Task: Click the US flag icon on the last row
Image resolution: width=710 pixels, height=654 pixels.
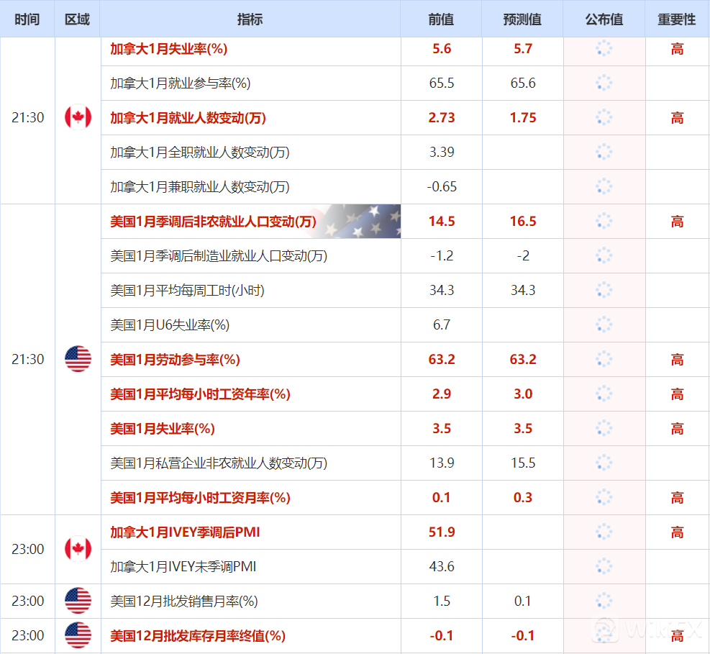Action: [76, 635]
